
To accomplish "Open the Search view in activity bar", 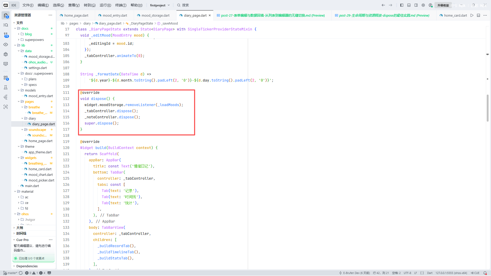I will point(6,25).
